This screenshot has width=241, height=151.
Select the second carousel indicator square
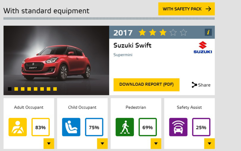pos(16,89)
